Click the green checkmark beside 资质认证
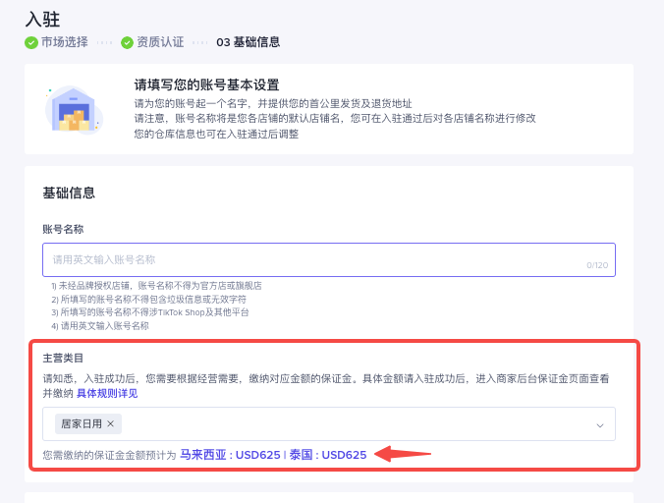 tap(127, 42)
